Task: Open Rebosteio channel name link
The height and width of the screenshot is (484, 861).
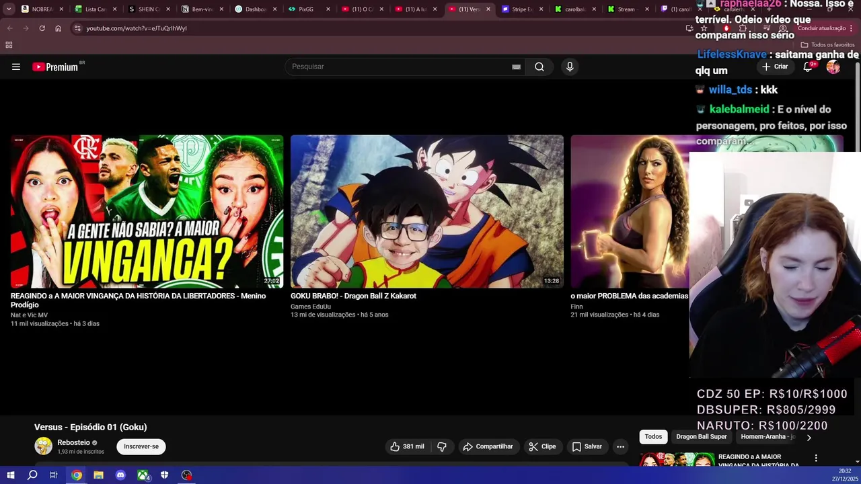Action: point(73,442)
